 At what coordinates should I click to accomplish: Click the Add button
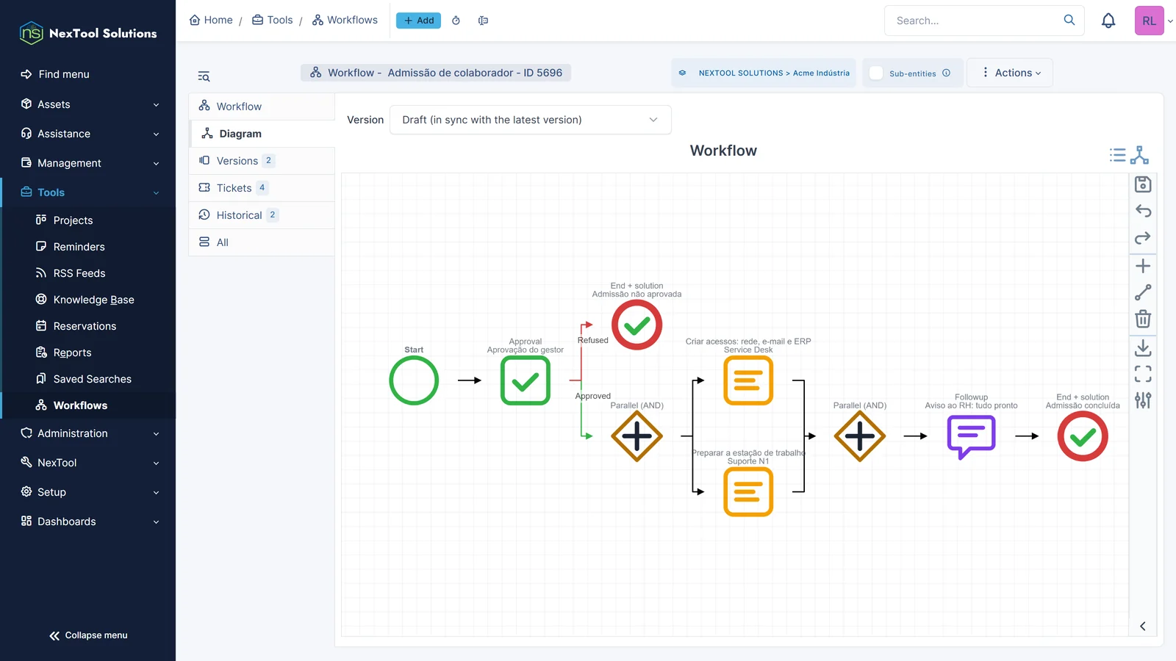(418, 21)
